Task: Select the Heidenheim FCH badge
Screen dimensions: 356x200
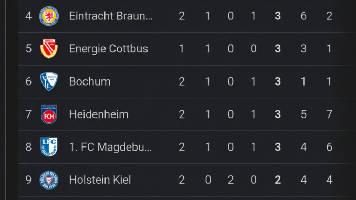Action: (x=49, y=114)
